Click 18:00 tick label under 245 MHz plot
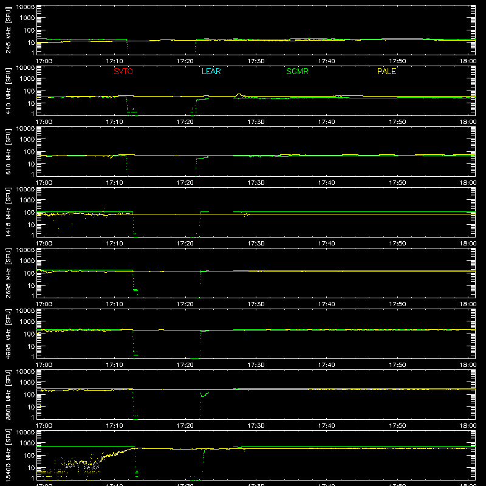486x486 pixels. point(468,61)
